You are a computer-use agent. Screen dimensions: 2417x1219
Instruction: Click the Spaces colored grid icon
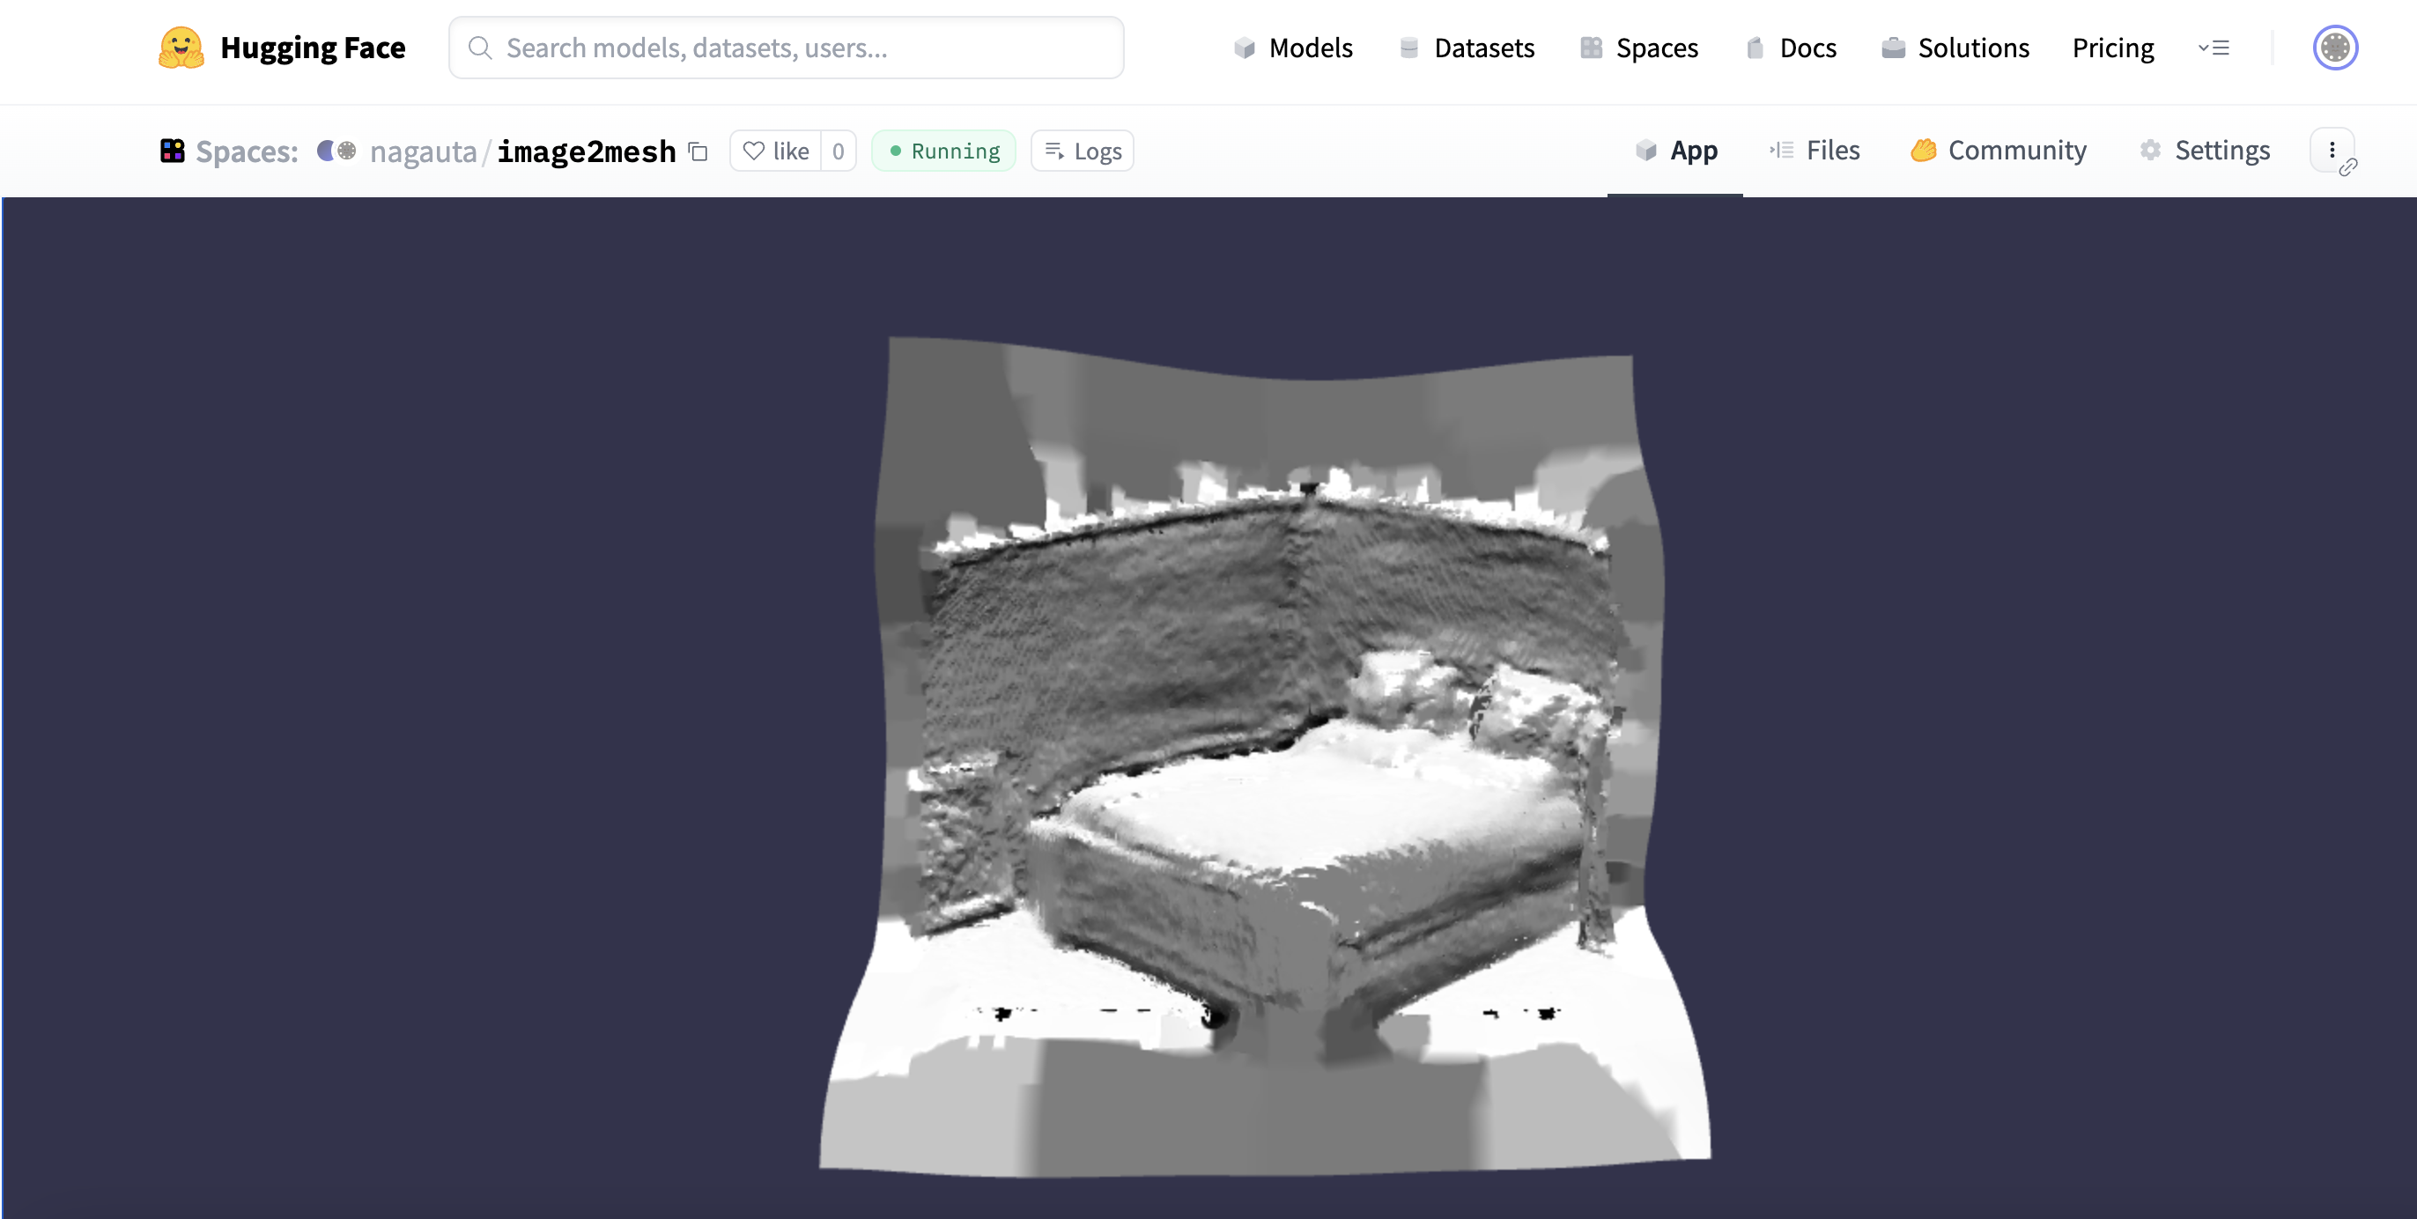(x=172, y=150)
